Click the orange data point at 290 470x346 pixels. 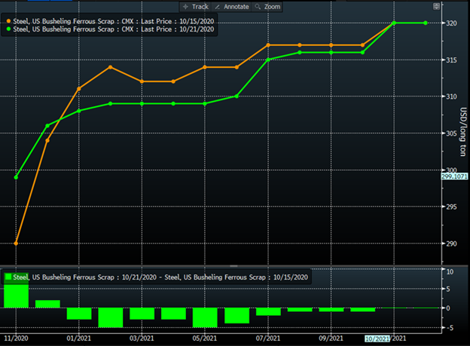[x=16, y=243]
